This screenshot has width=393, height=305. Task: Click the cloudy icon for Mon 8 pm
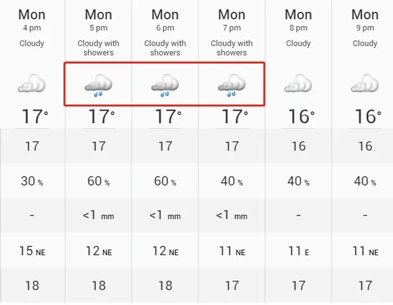tap(298, 83)
